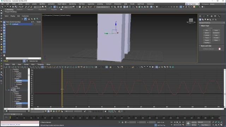Open the Tangents menu in curve editor
The image size is (226, 127).
(41, 64)
